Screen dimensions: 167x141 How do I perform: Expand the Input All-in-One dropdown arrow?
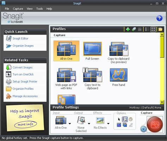70,123
